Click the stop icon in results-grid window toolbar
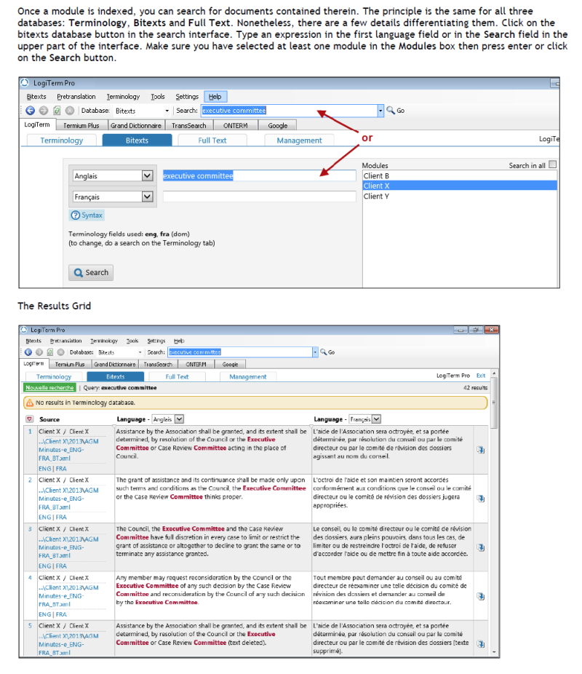 (x=60, y=352)
